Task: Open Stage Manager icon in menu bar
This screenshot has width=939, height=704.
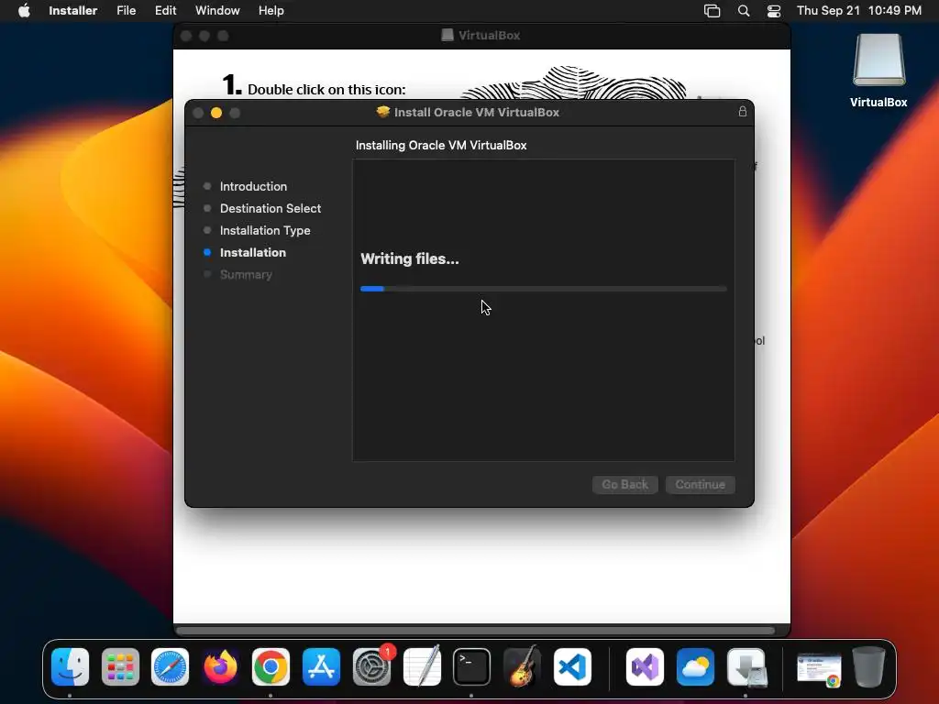Action: 712,11
